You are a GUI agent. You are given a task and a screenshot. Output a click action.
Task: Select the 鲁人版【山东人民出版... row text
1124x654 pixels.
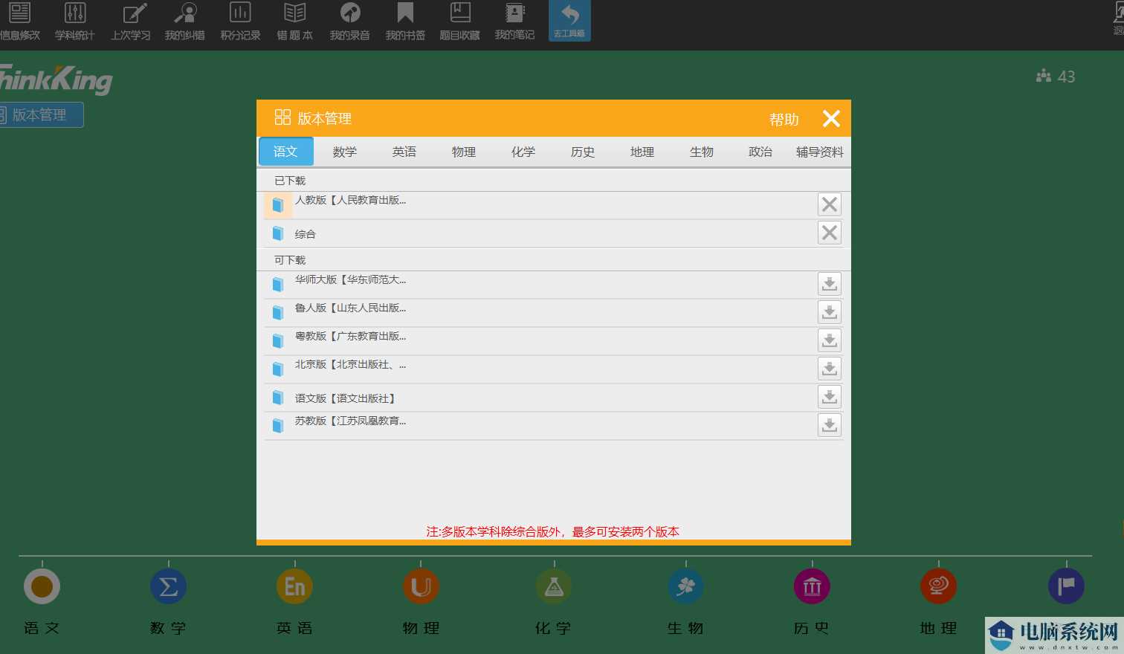[x=350, y=308]
